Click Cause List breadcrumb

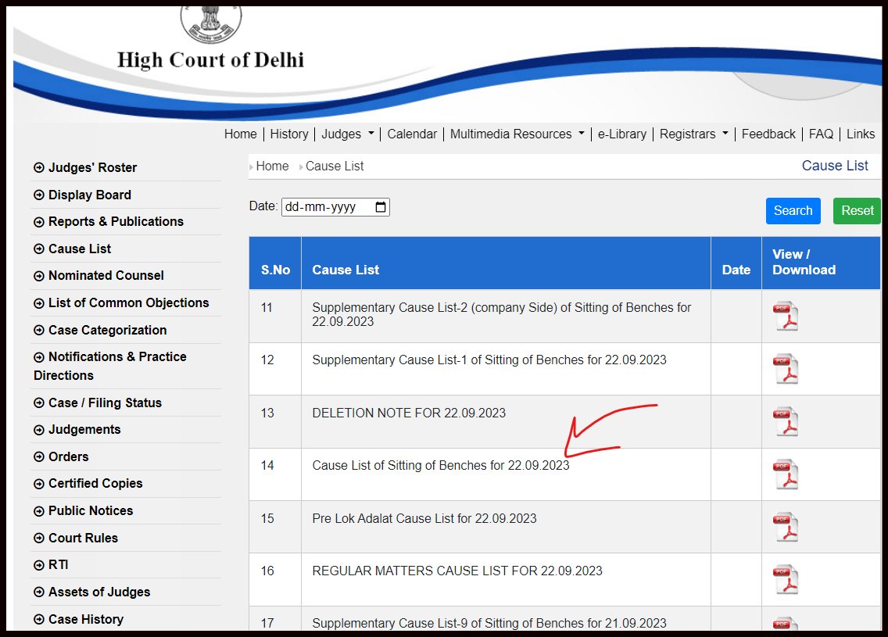click(335, 166)
